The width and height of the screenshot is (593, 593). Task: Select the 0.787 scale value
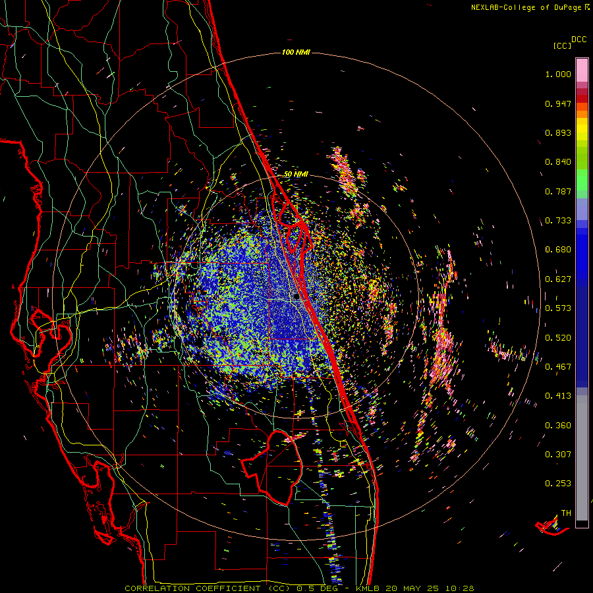tap(558, 191)
